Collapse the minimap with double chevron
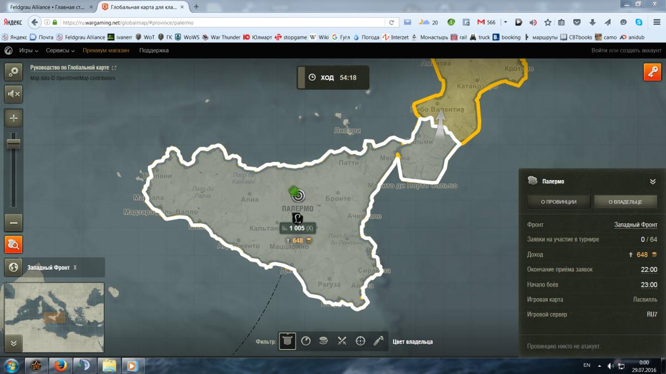This screenshot has height=374, width=666. click(13, 343)
